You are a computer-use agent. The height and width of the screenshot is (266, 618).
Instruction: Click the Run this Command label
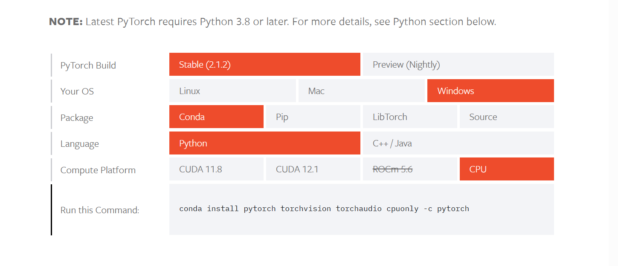tap(100, 210)
